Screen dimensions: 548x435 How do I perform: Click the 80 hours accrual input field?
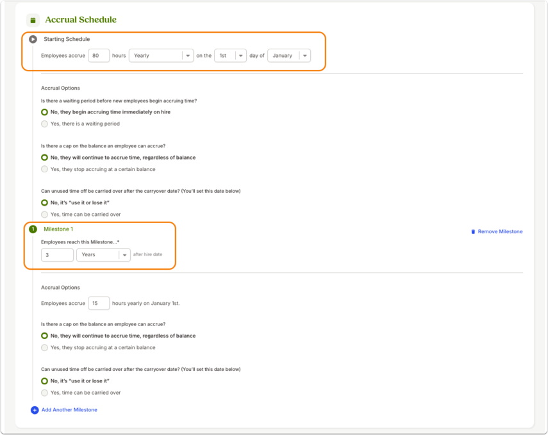tap(99, 56)
